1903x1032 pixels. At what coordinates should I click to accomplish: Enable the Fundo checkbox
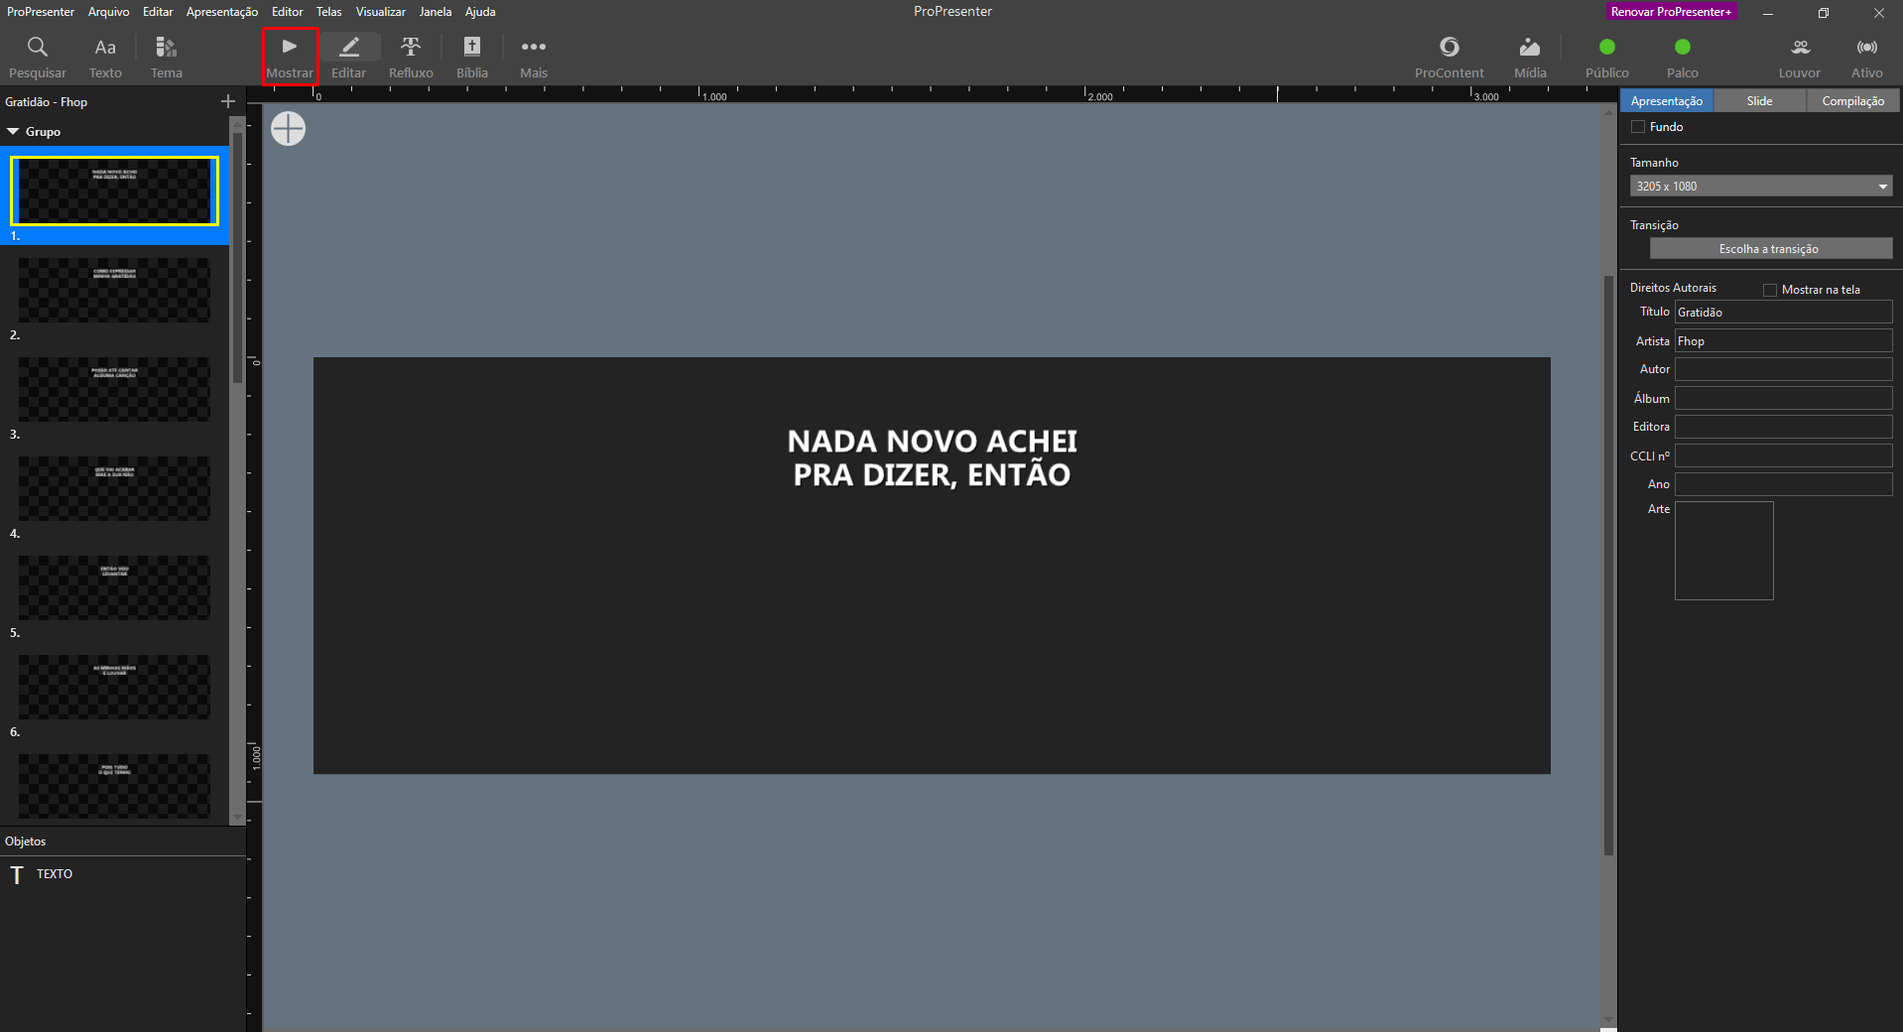[1638, 127]
